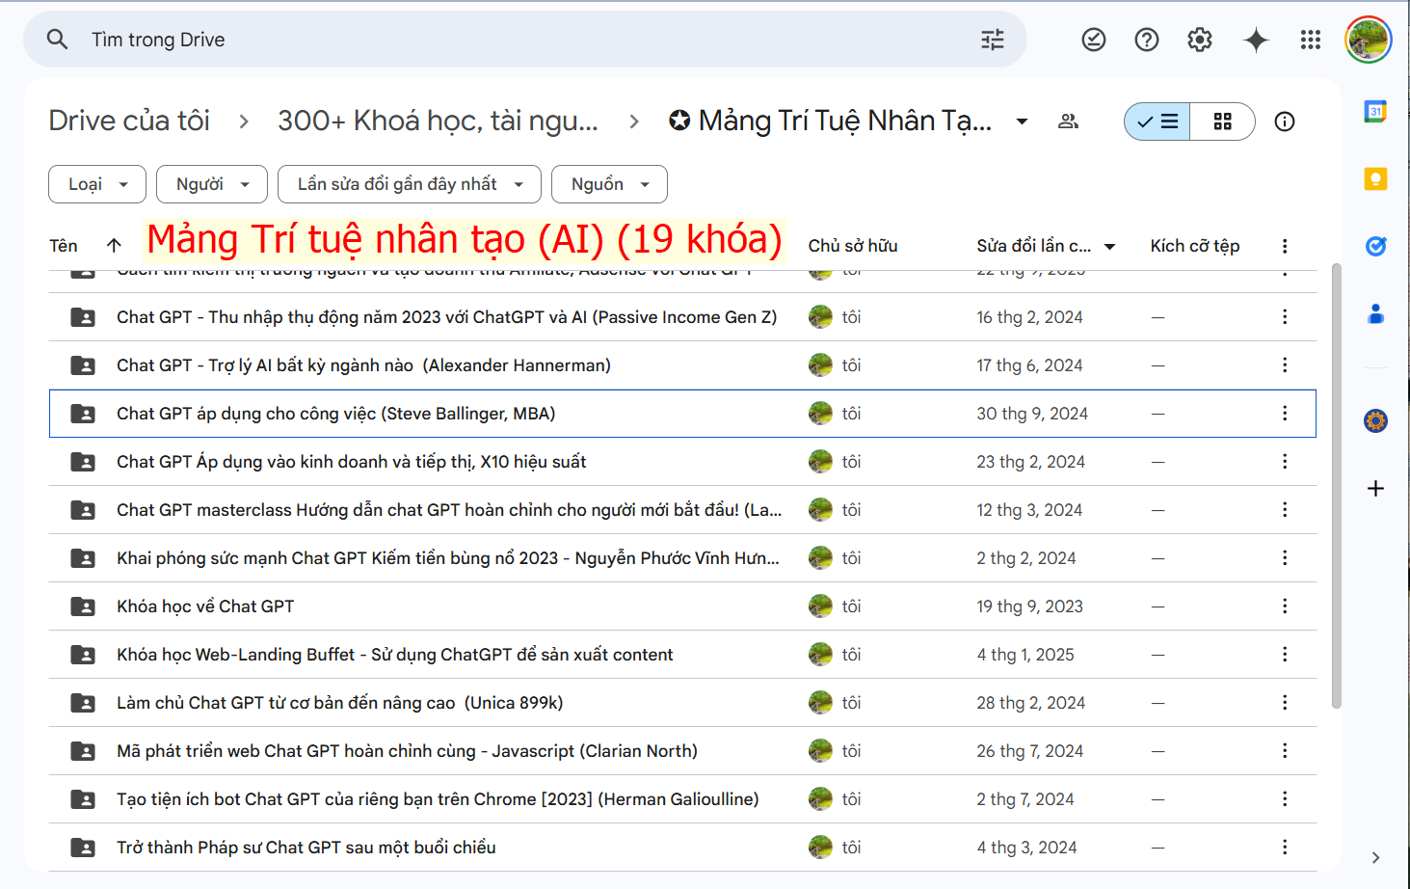Select Chat GPT Áp dụng vào kinh doanh folder
This screenshot has width=1410, height=889.
[351, 462]
